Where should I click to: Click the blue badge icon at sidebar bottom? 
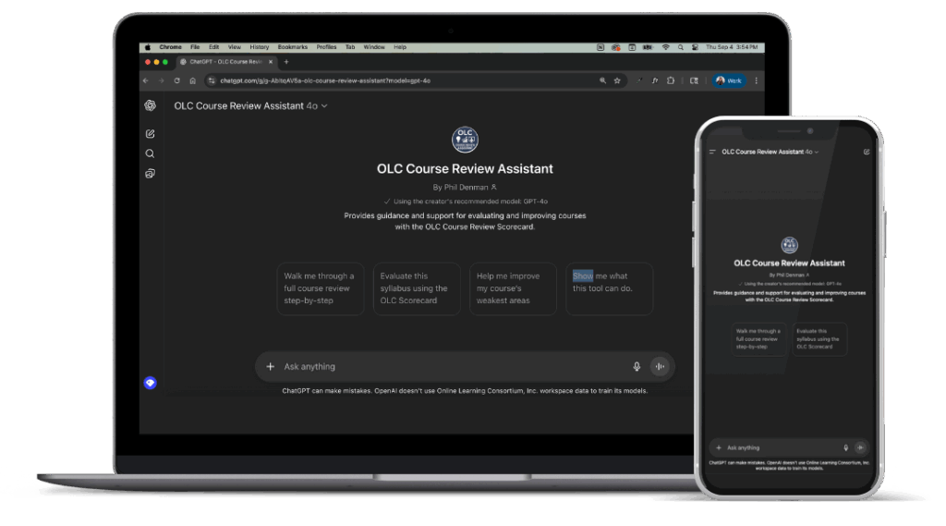(151, 383)
